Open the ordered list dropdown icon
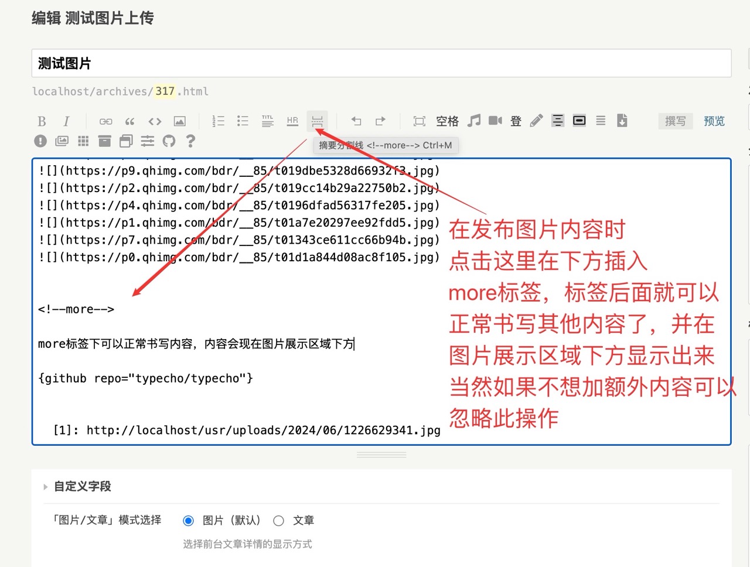 (218, 121)
